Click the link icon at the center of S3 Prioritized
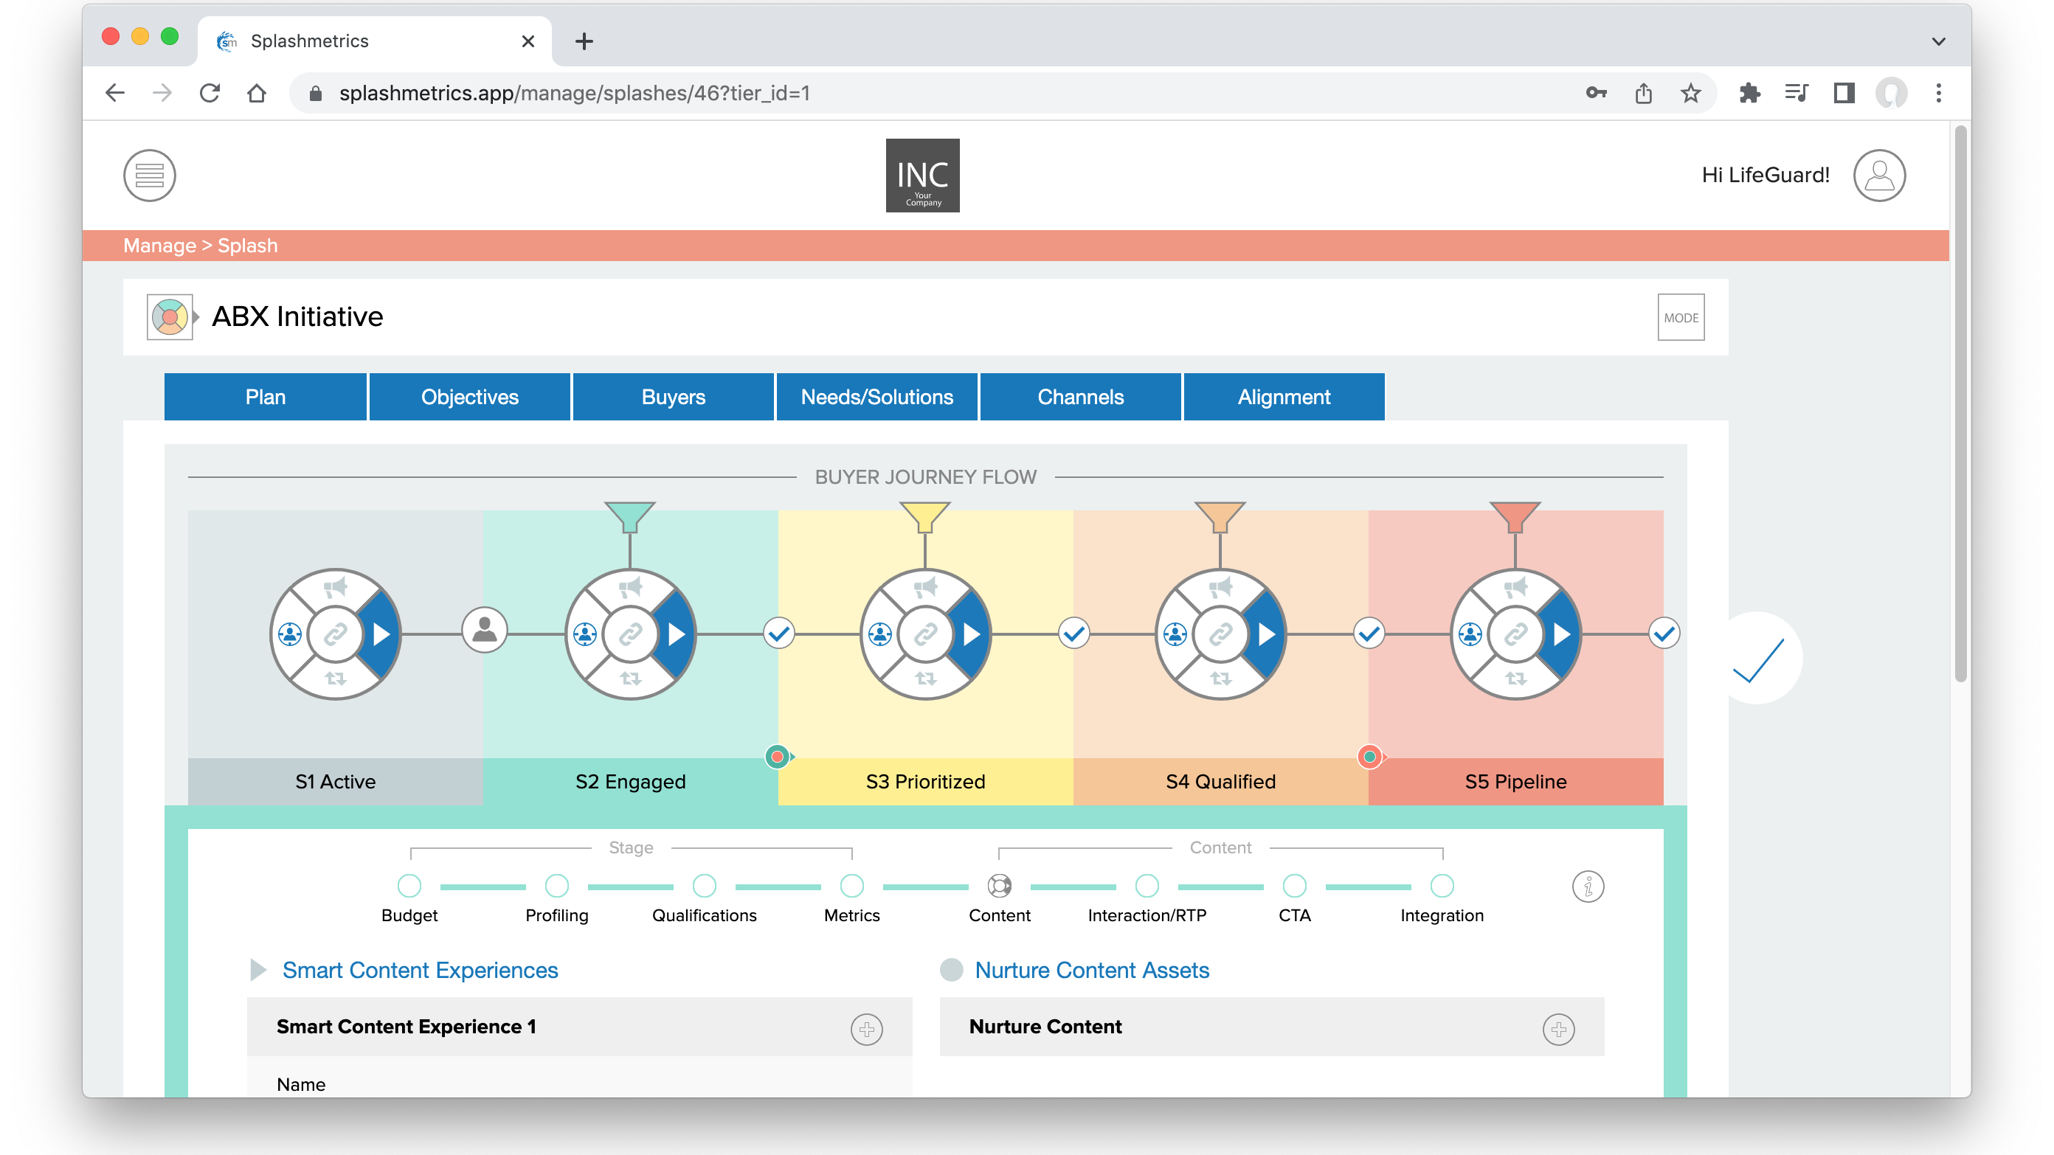The height and width of the screenshot is (1155, 2054). (925, 634)
